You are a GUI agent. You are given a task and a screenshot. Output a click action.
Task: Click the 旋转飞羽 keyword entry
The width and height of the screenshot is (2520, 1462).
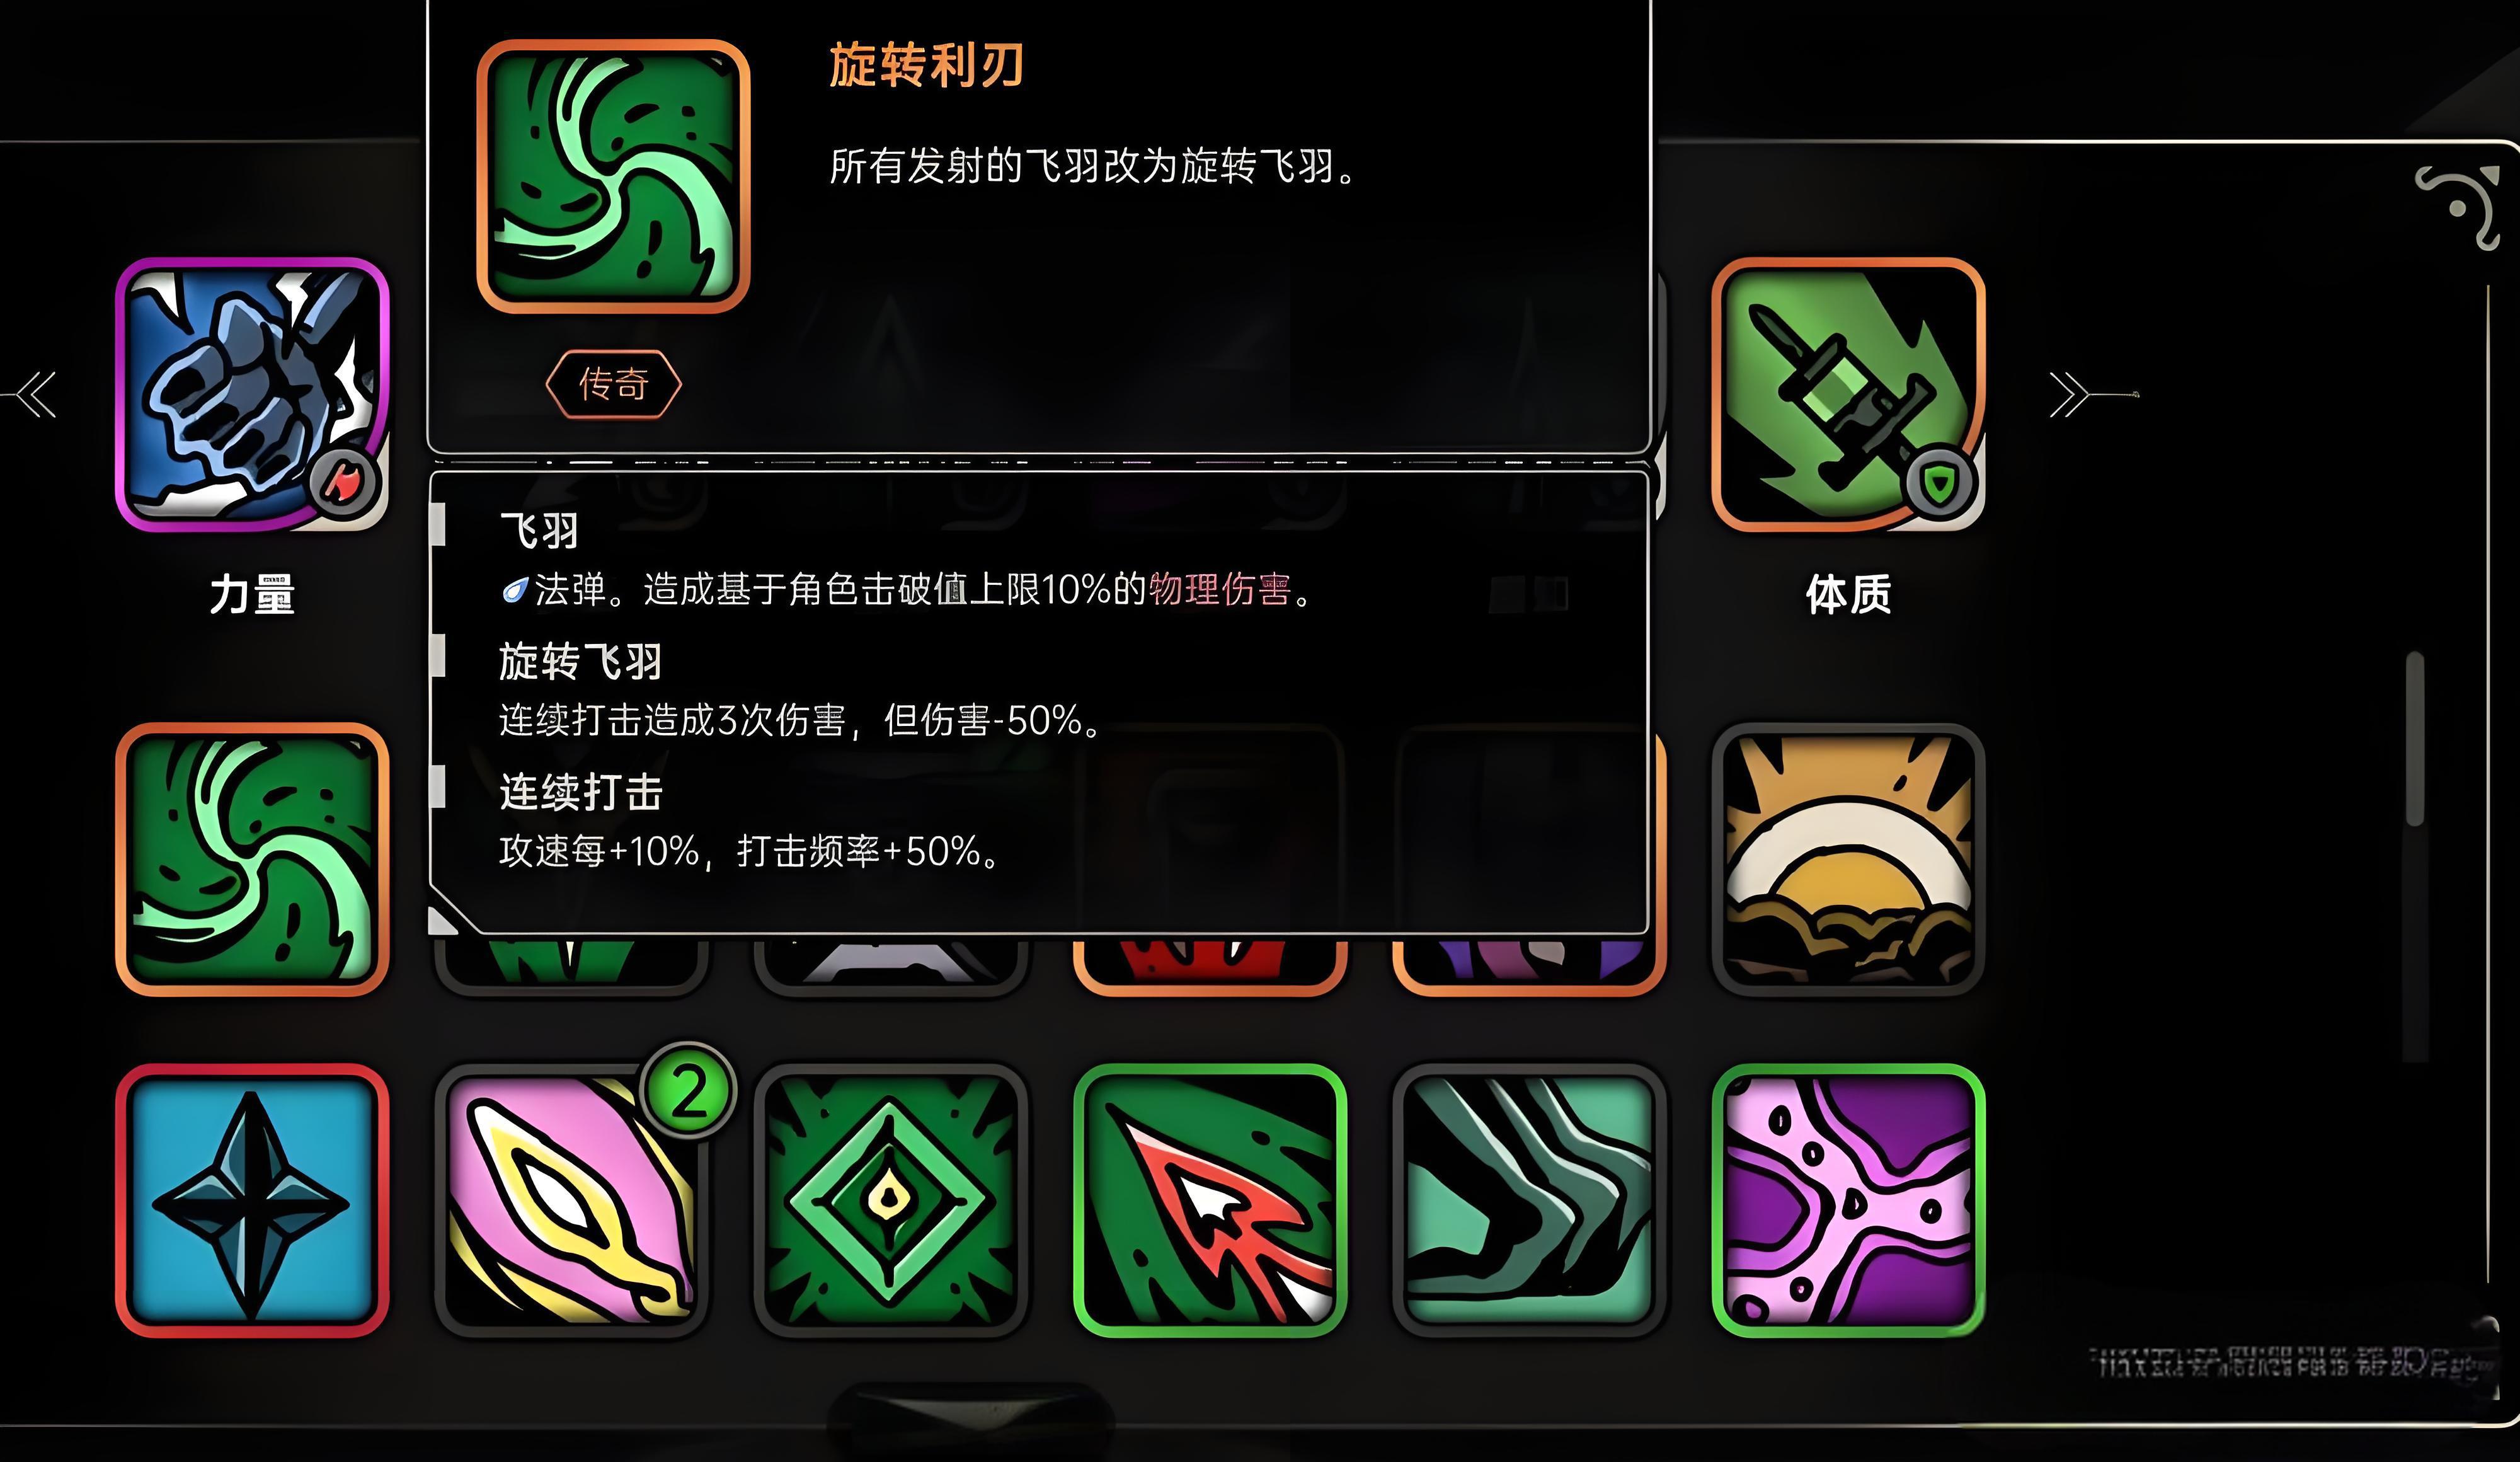pos(580,662)
